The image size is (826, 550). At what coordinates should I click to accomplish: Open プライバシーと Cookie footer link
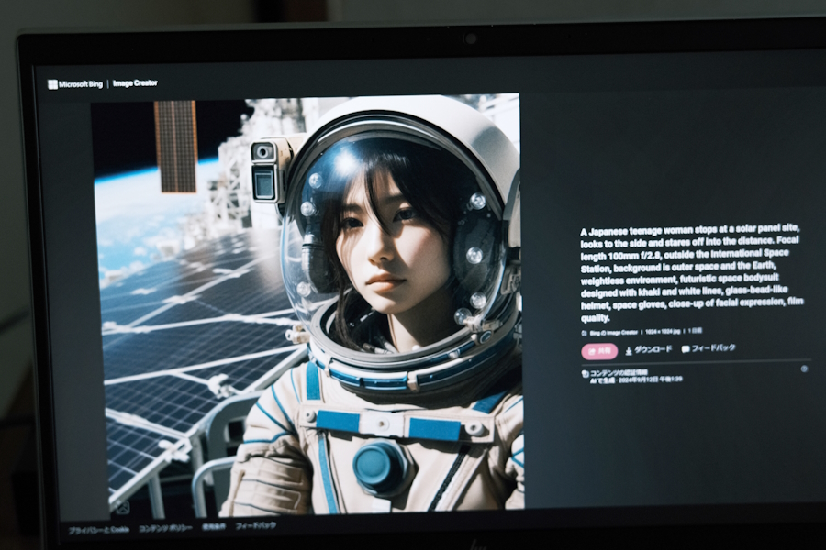pyautogui.click(x=98, y=530)
